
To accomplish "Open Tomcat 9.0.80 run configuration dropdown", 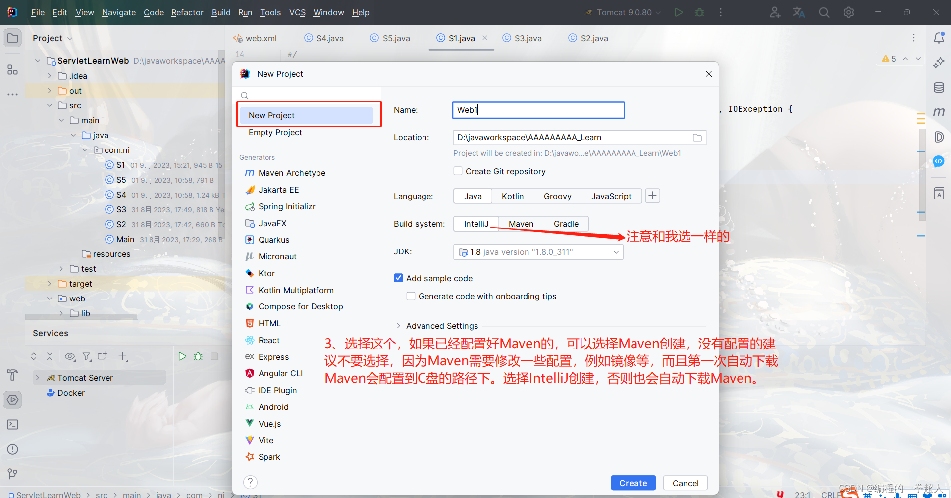I will [623, 12].
